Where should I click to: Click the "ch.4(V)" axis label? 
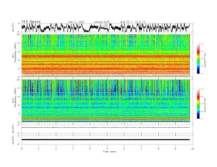[x=13, y=140]
